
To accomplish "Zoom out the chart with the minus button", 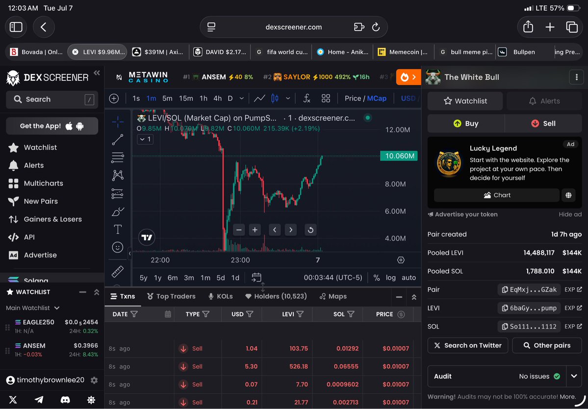I will pyautogui.click(x=239, y=230).
